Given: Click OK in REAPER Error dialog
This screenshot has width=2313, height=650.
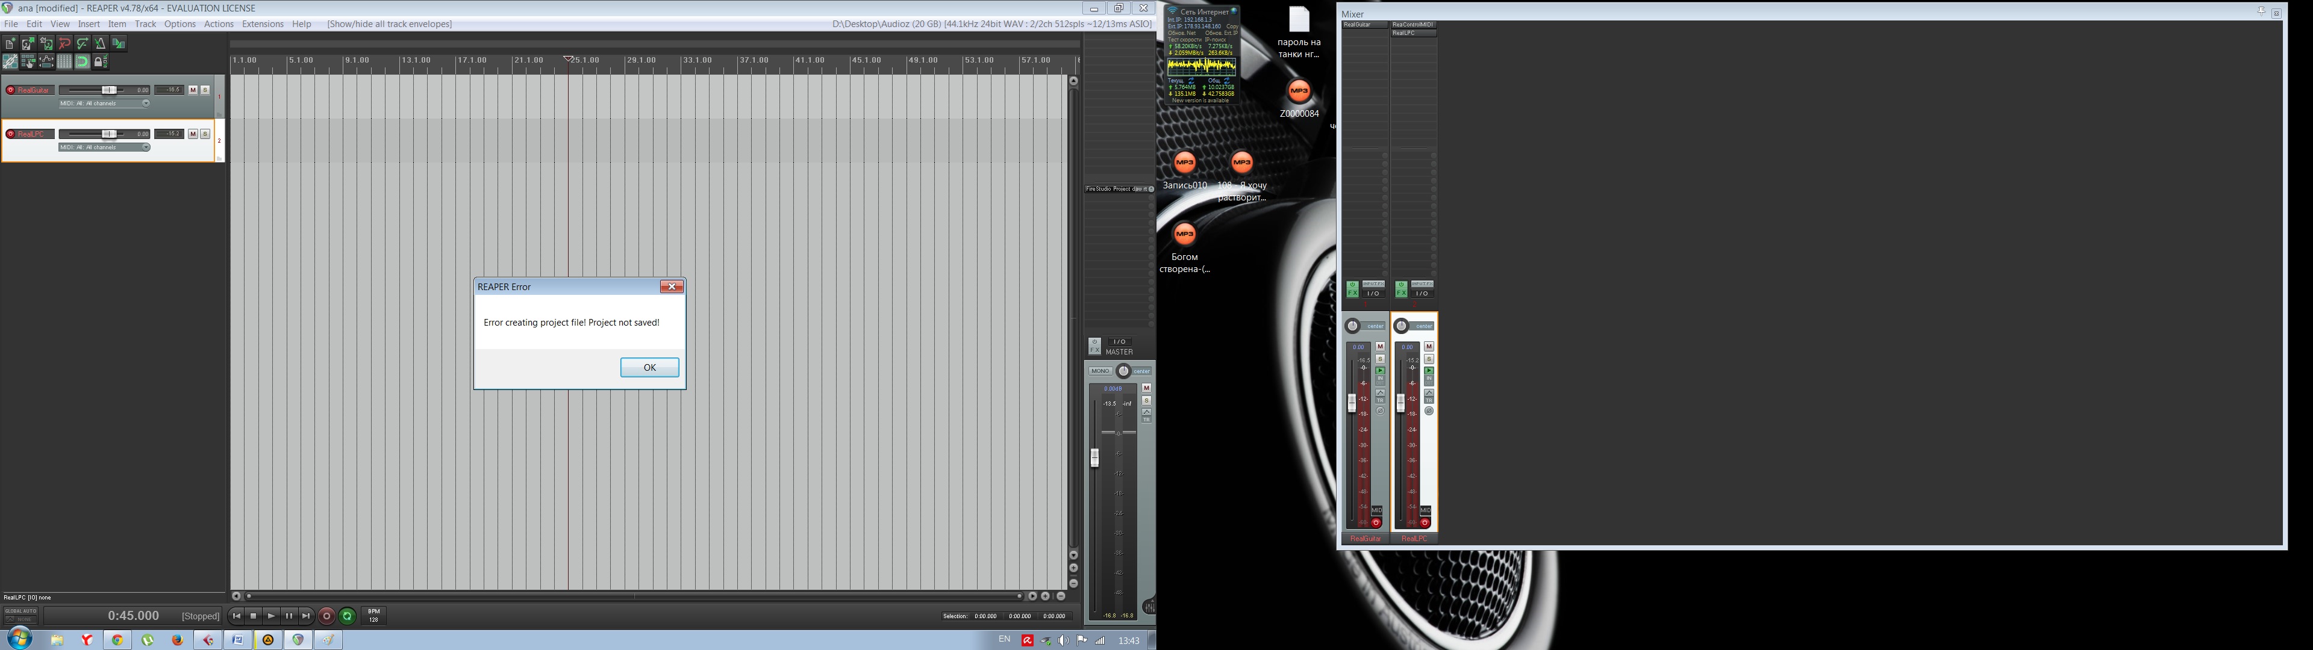Looking at the screenshot, I should tap(649, 367).
